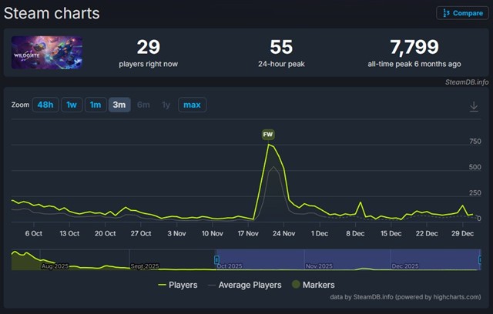493x314 pixels.
Task: Select the 3m zoom option
Action: 119,105
